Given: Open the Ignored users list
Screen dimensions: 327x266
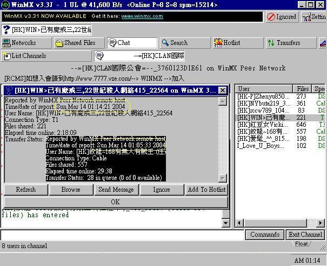Looking at the screenshot, I should pos(282,17).
